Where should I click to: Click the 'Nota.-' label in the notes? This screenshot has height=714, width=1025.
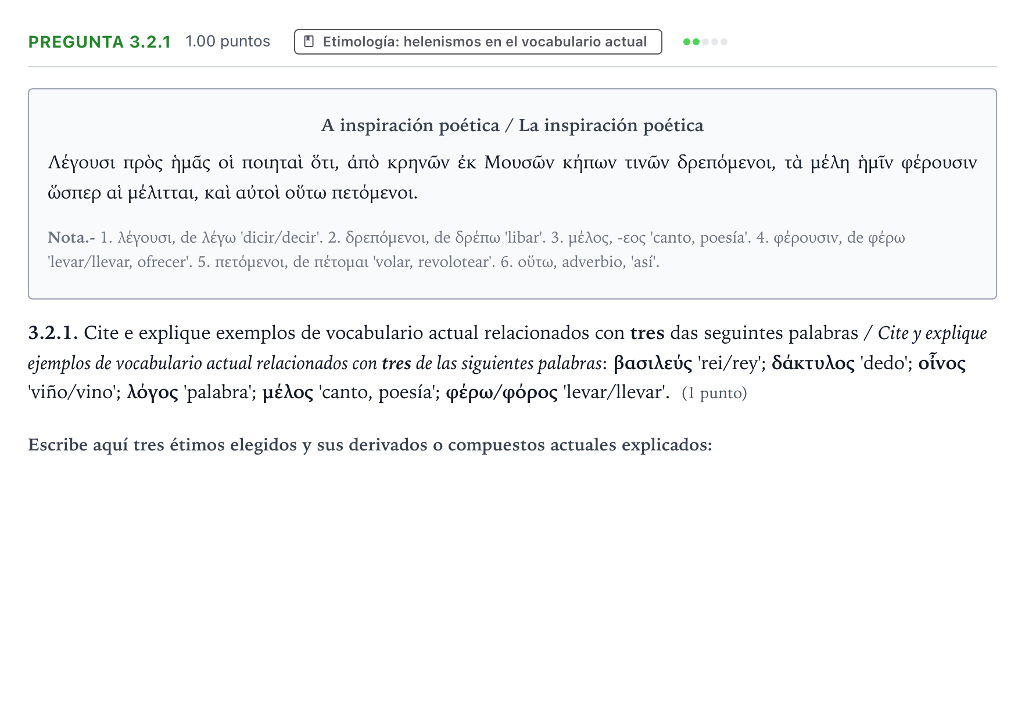pos(71,237)
